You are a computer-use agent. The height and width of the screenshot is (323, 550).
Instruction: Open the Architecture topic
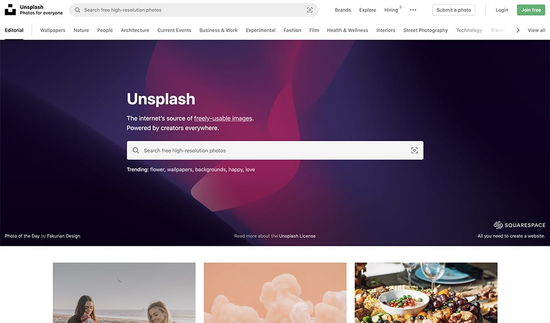click(x=135, y=30)
